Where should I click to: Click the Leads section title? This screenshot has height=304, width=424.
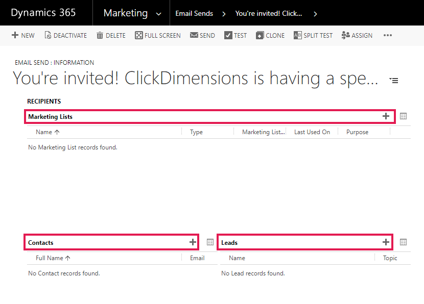click(229, 242)
